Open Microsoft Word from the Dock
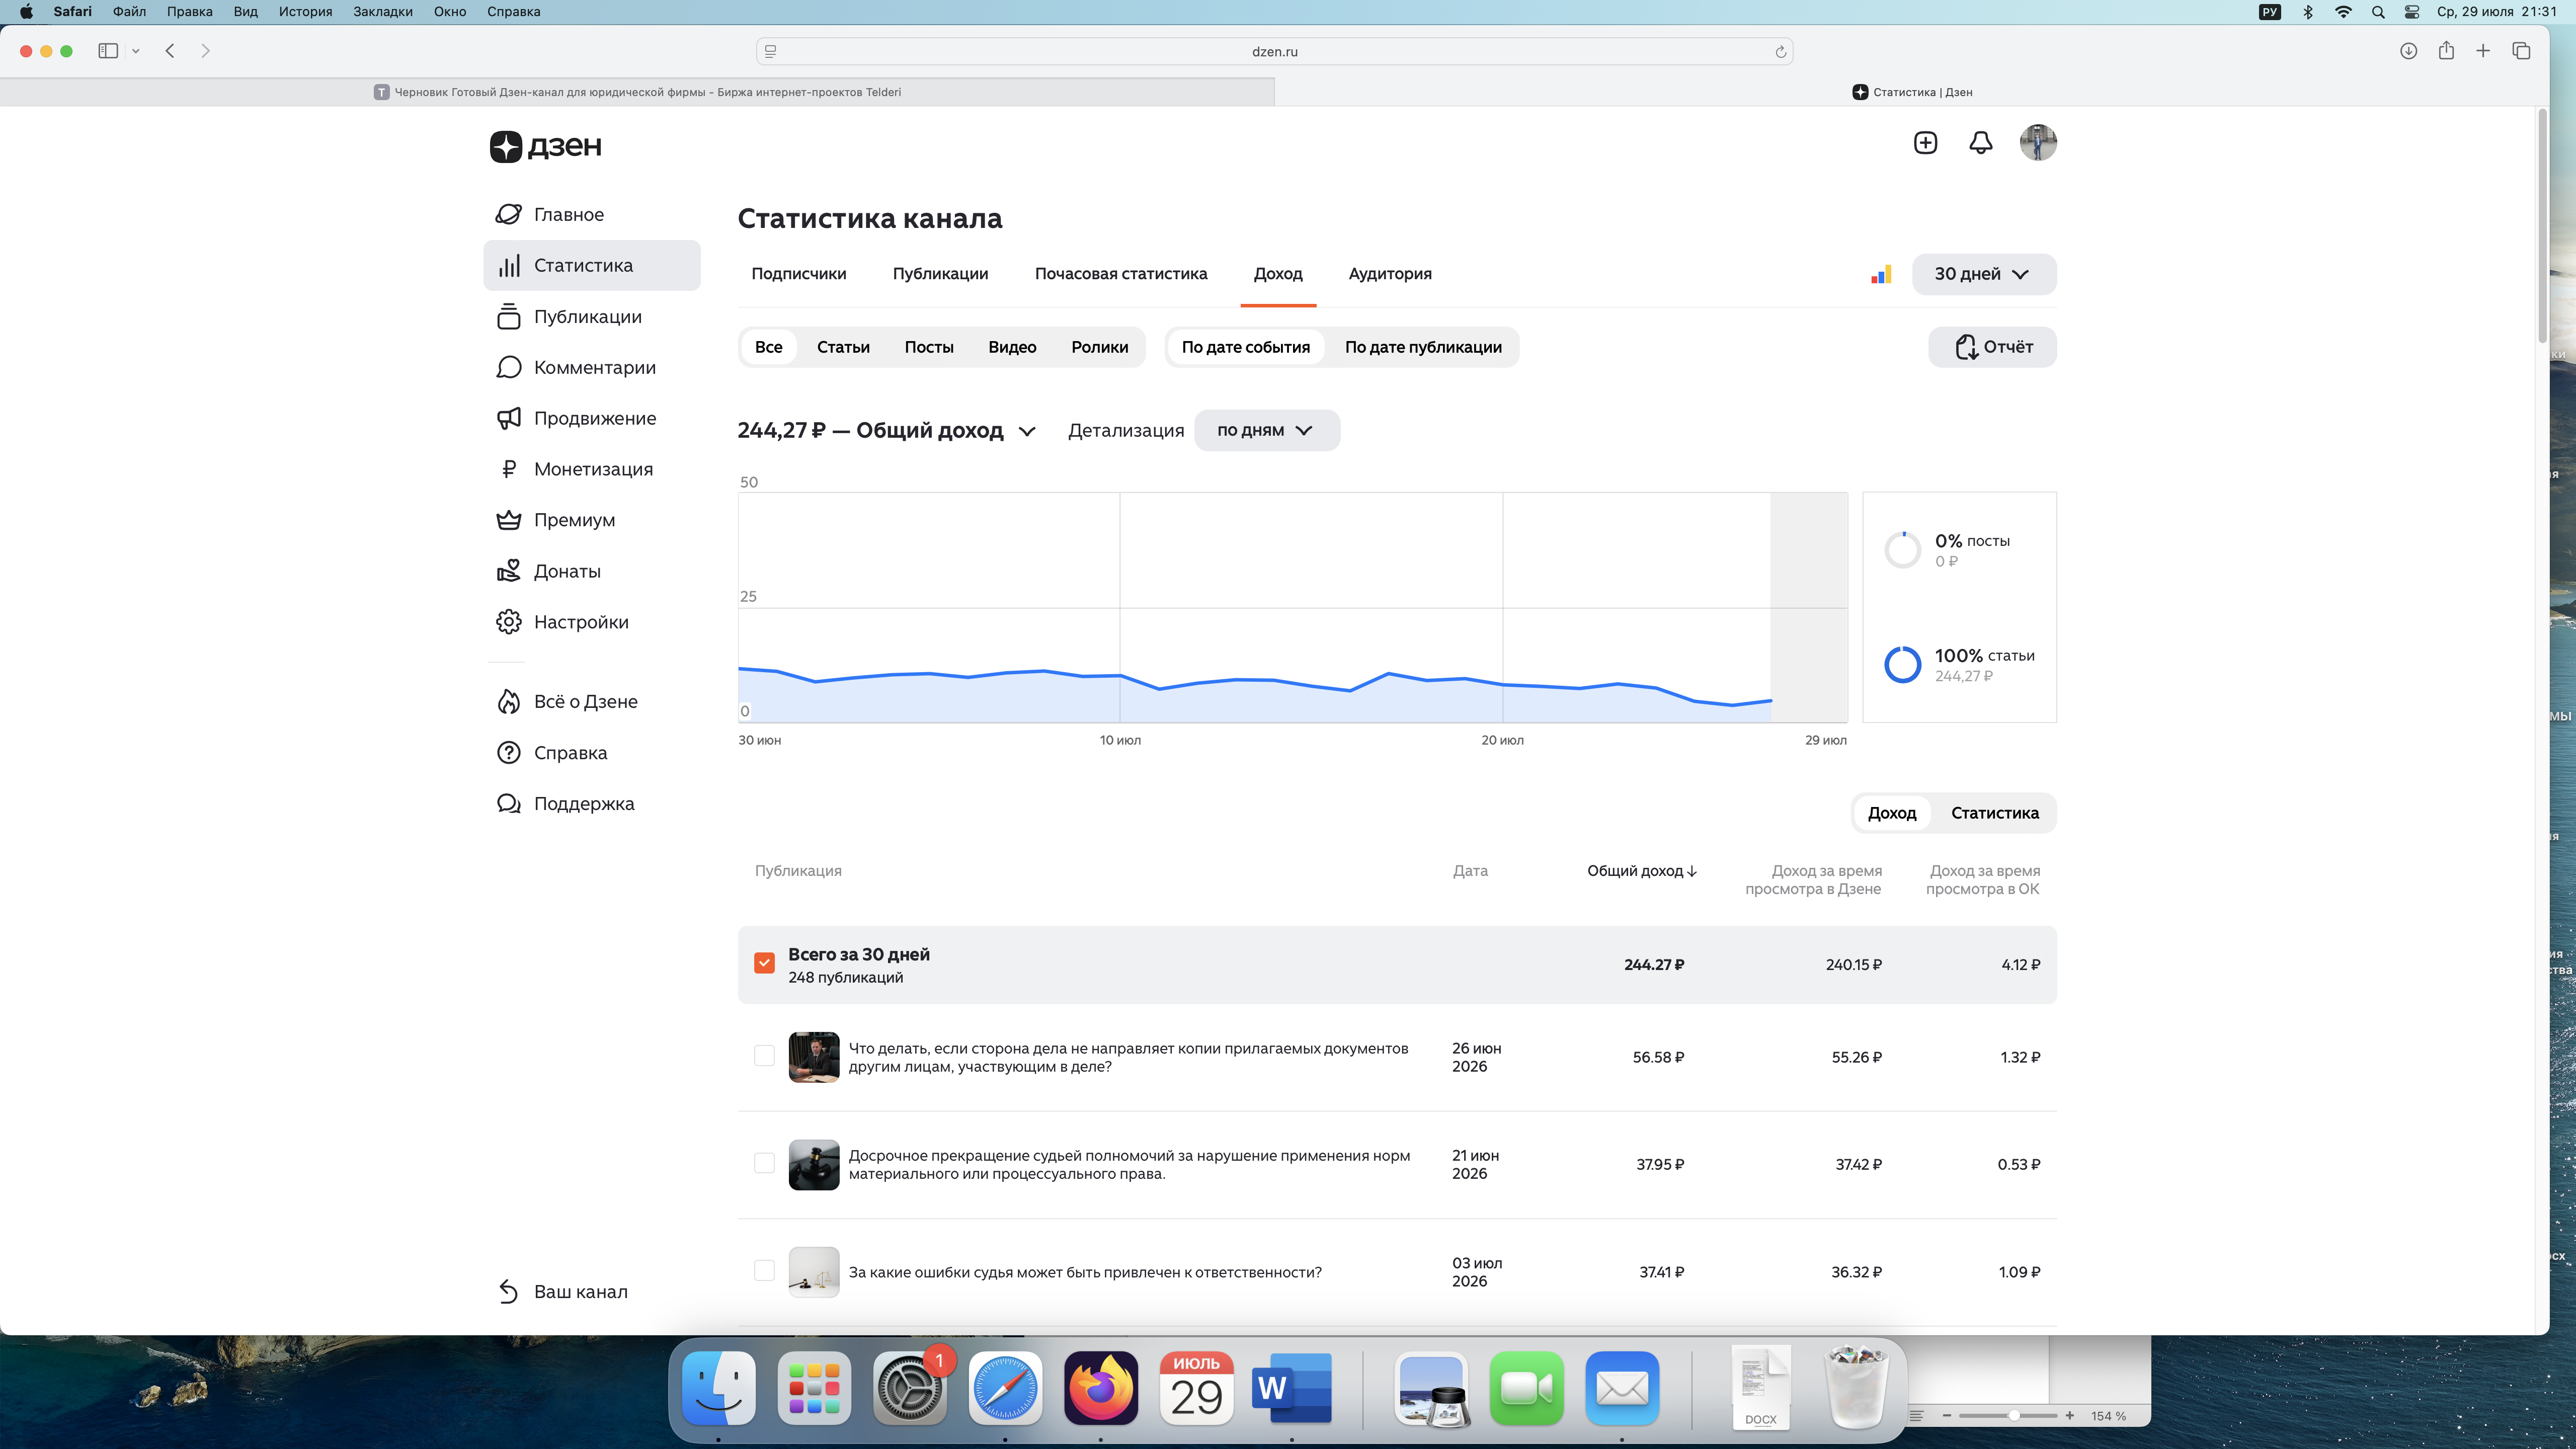Viewport: 2576px width, 1449px height. tap(1292, 1389)
